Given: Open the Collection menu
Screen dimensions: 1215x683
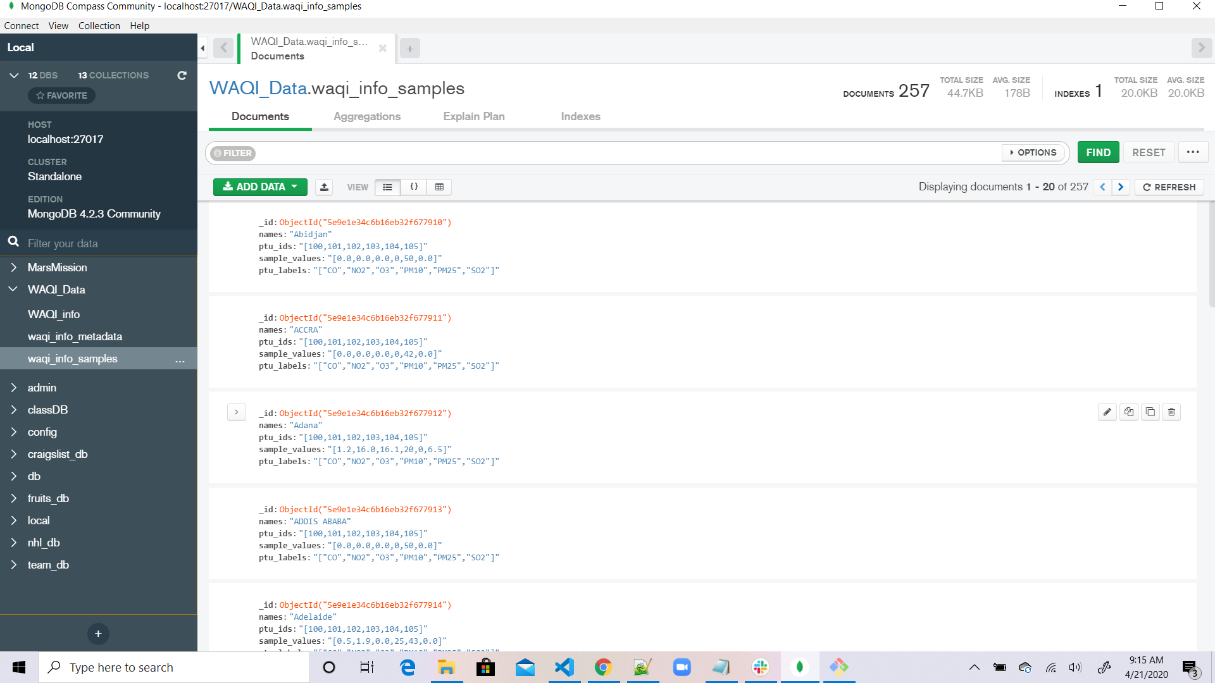Looking at the screenshot, I should (99, 26).
